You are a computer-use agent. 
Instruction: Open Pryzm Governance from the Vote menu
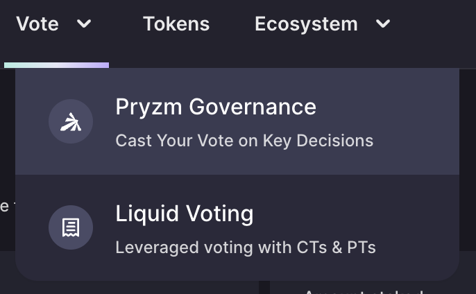(x=237, y=121)
